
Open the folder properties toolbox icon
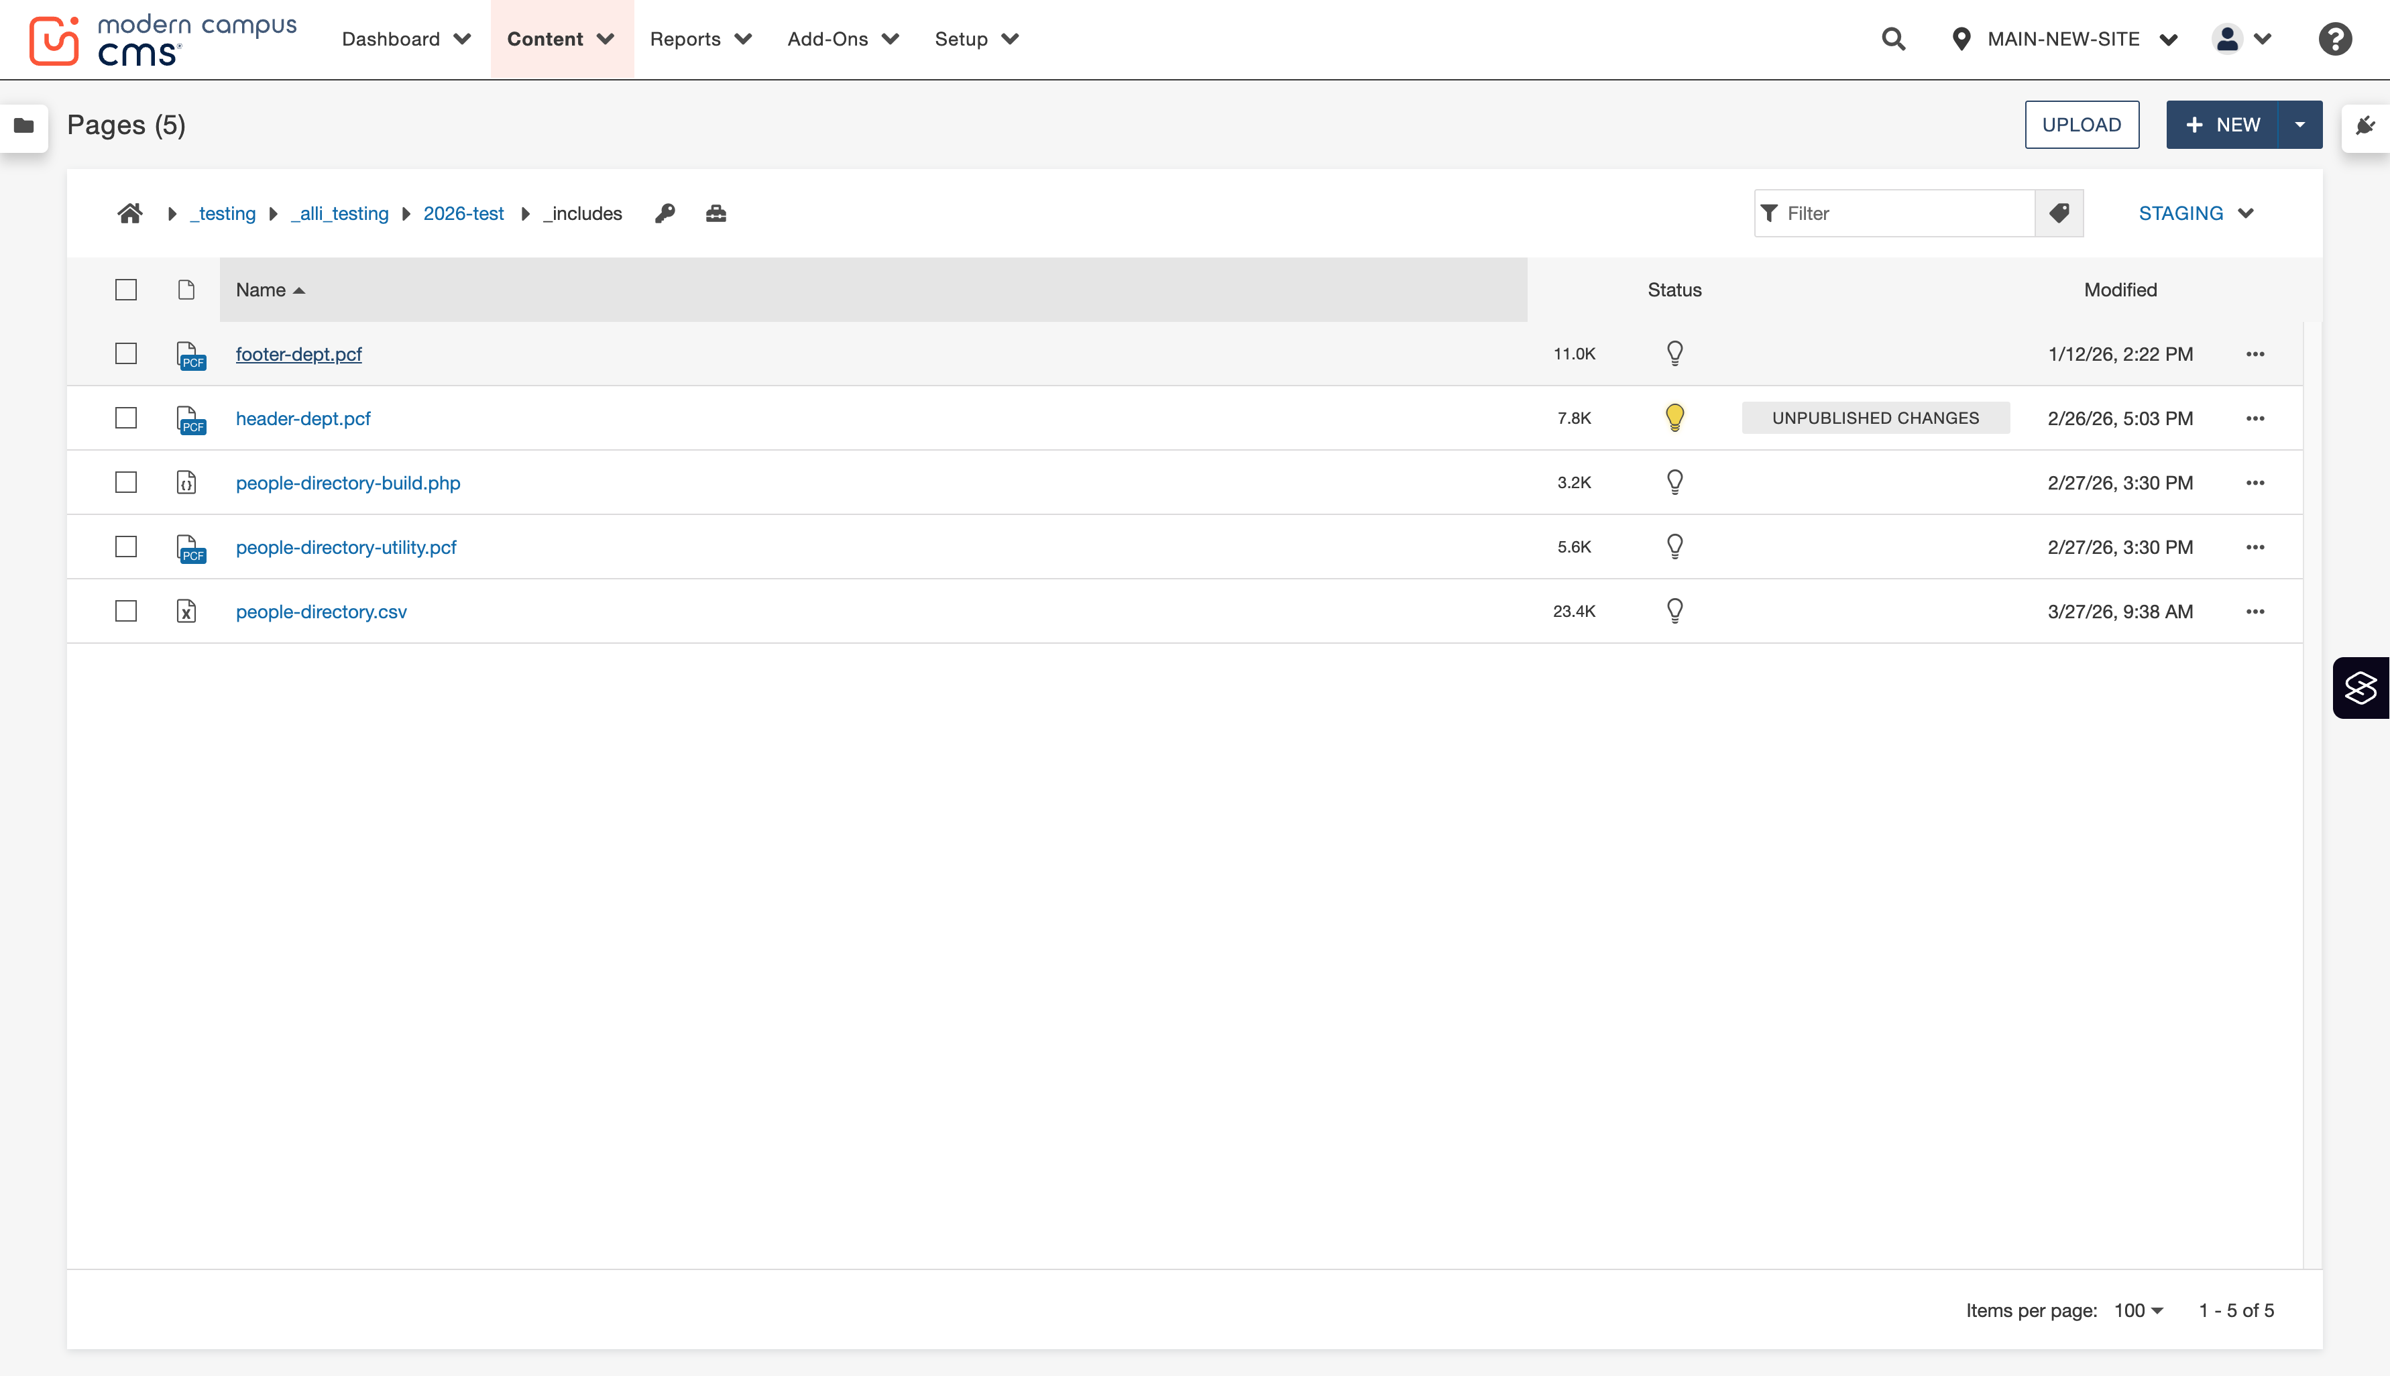click(x=716, y=214)
